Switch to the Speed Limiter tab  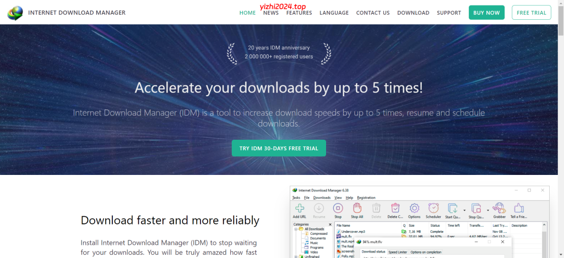click(398, 252)
